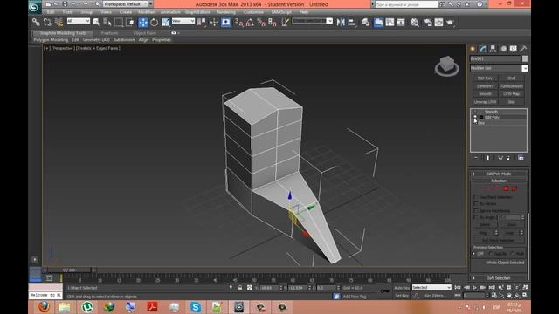Expand the Soft Selection rollout
Image resolution: width=559 pixels, height=314 pixels.
pos(499,278)
